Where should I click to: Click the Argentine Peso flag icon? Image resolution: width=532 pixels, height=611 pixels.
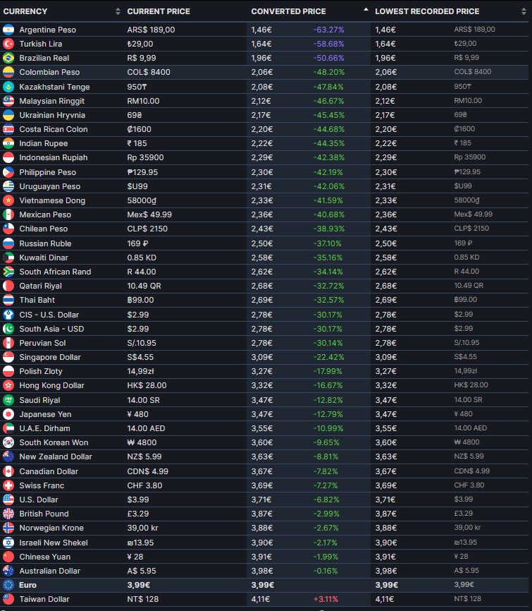pos(8,30)
